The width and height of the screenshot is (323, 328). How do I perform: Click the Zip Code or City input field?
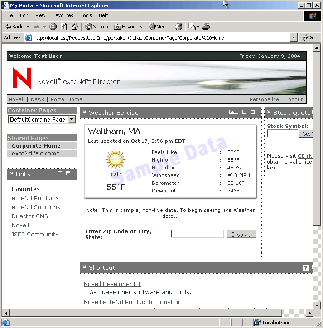197,234
